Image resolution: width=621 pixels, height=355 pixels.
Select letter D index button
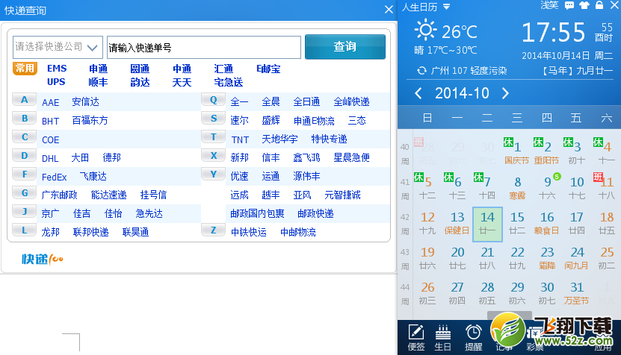click(x=25, y=156)
